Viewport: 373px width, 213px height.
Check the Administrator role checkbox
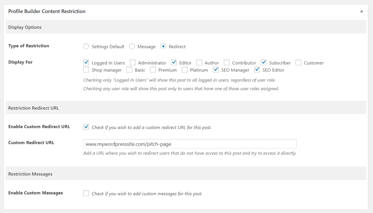(133, 62)
